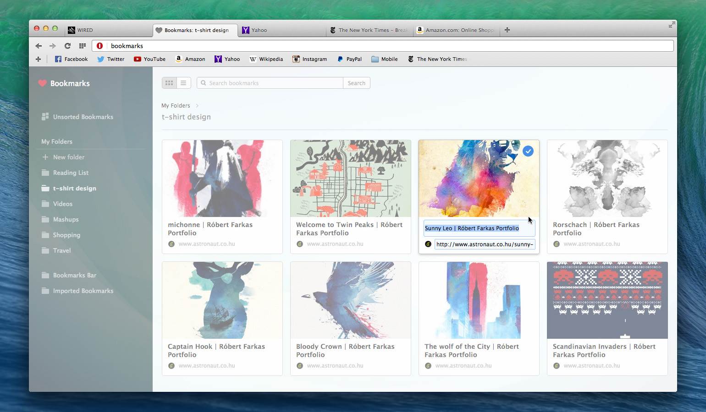Click the Search button
The height and width of the screenshot is (412, 706).
(356, 83)
